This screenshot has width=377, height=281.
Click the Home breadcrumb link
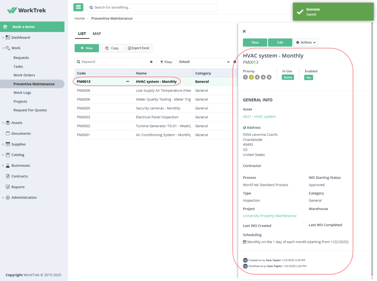pos(80,18)
